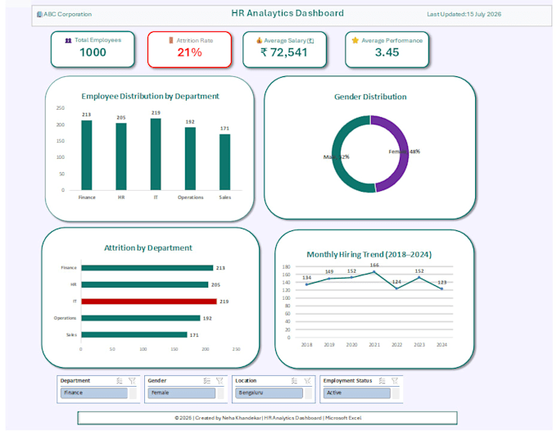
Task: Toggle multi-select on the Department slicer
Action: click(x=120, y=381)
